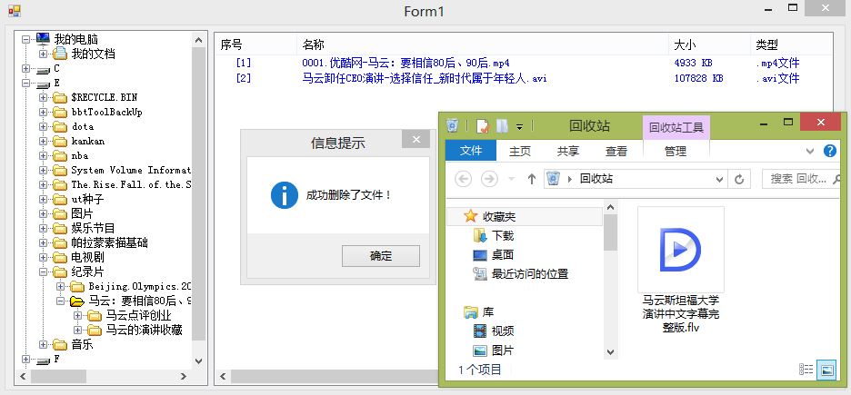The width and height of the screenshot is (851, 395).
Task: Expand the 音乐 folder node
Action: (43, 344)
